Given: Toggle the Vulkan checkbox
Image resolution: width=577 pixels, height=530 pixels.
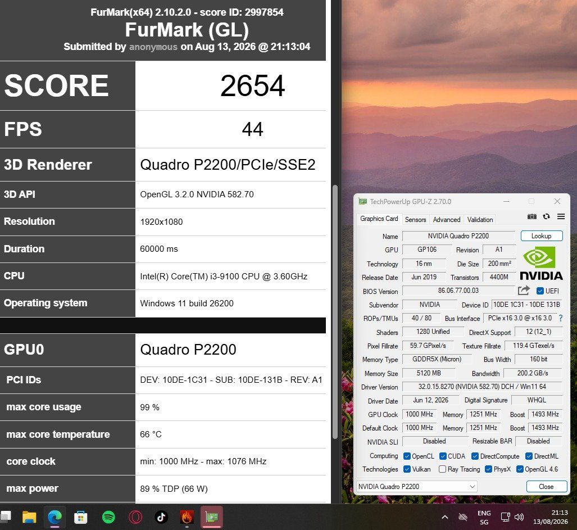Looking at the screenshot, I should tap(407, 469).
